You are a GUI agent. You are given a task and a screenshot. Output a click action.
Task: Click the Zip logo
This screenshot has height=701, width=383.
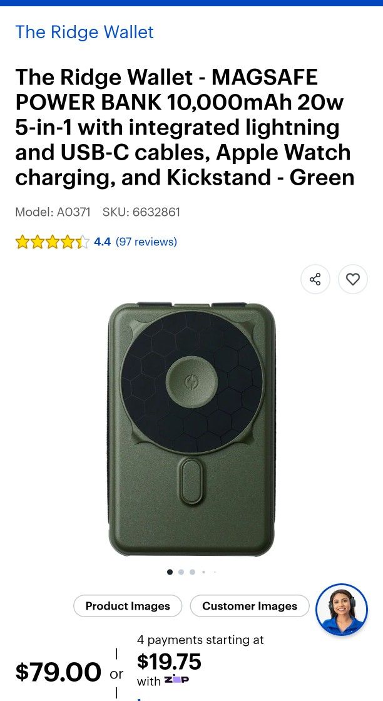tap(176, 680)
